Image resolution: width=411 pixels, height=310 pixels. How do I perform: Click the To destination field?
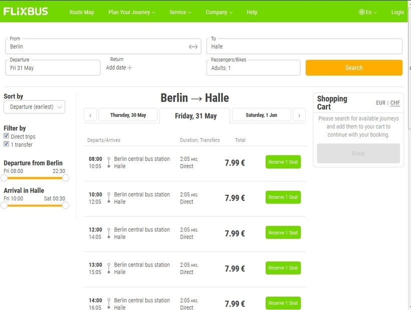pos(304,46)
